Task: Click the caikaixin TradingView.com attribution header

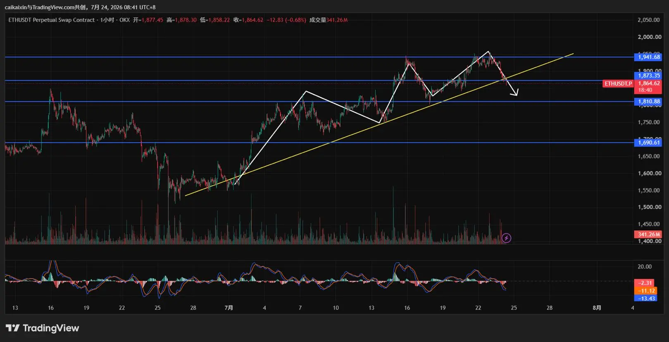Action: coord(80,7)
